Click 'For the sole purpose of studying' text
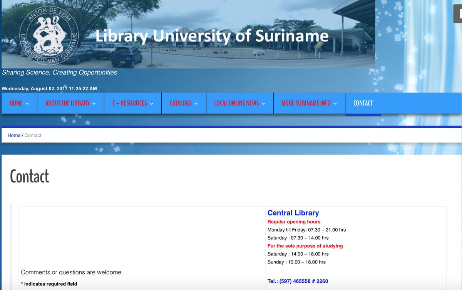This screenshot has height=290, width=462. click(x=305, y=246)
